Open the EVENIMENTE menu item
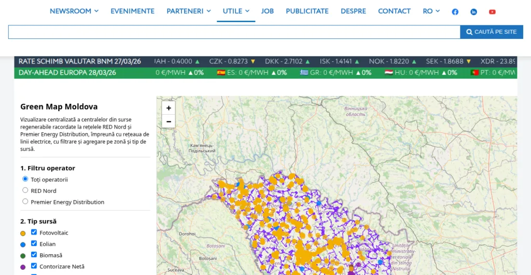 pos(132,11)
